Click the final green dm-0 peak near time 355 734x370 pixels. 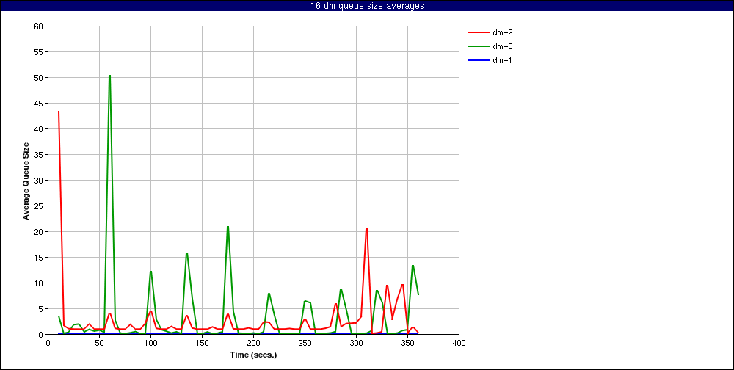[x=413, y=266]
